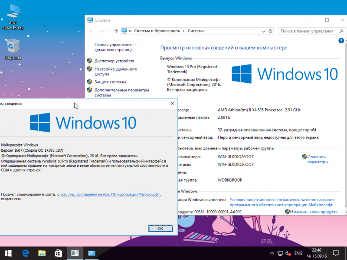Screen dimensions: 347x260
Task: Open Device Manager link
Action: [x=114, y=61]
